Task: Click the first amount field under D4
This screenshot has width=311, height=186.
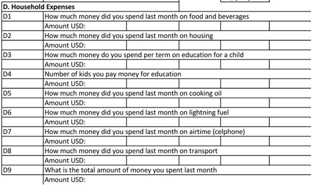Action: tap(152, 83)
